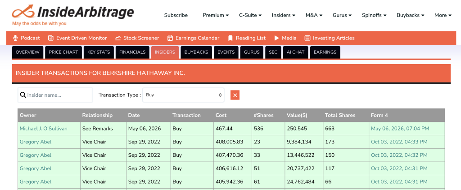This screenshot has height=190, width=461.
Task: Open Michael J. O'Sullivan's profile link
Action: (x=44, y=129)
